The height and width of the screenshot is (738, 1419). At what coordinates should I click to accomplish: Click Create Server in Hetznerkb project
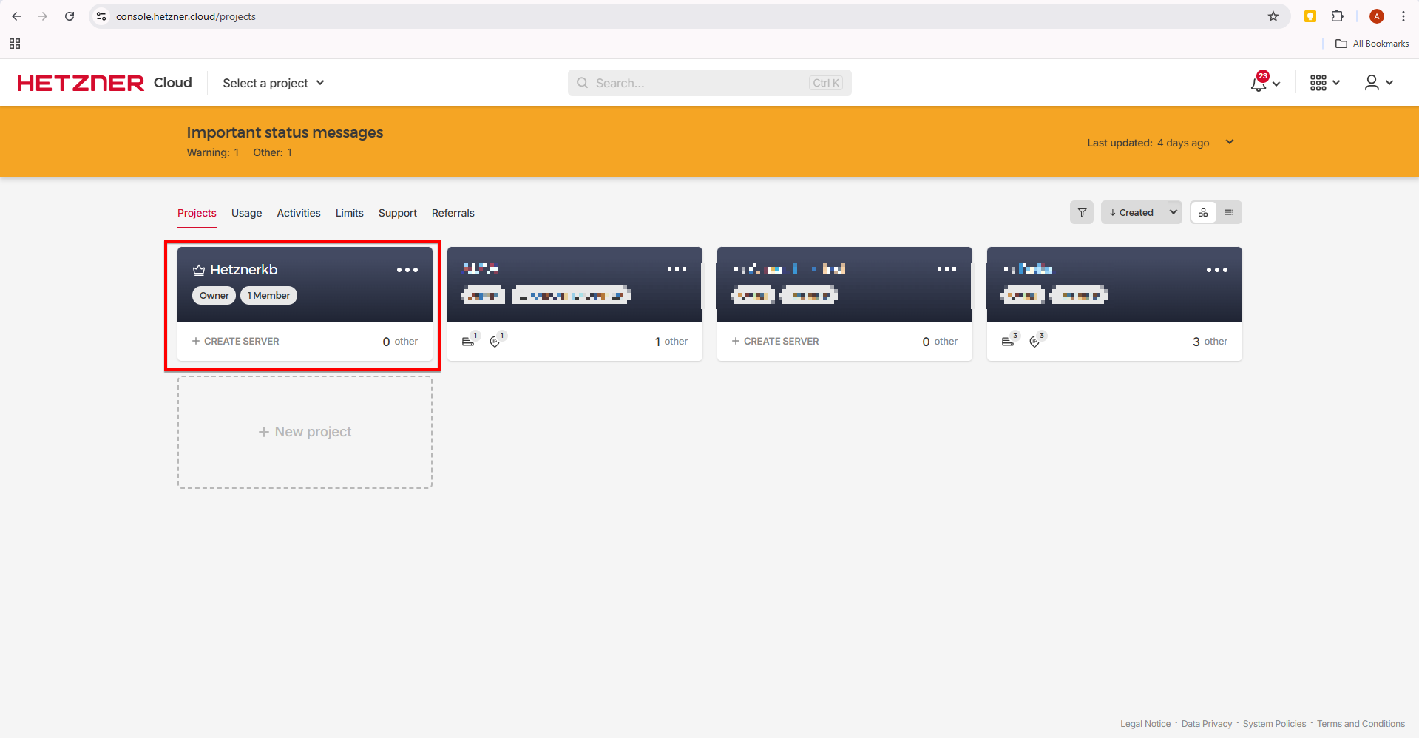[x=236, y=341]
